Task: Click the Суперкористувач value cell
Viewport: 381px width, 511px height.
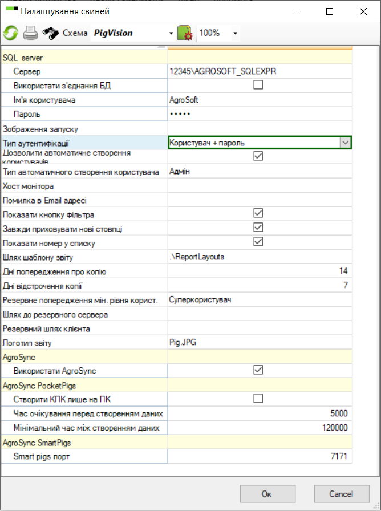Action: 260,300
